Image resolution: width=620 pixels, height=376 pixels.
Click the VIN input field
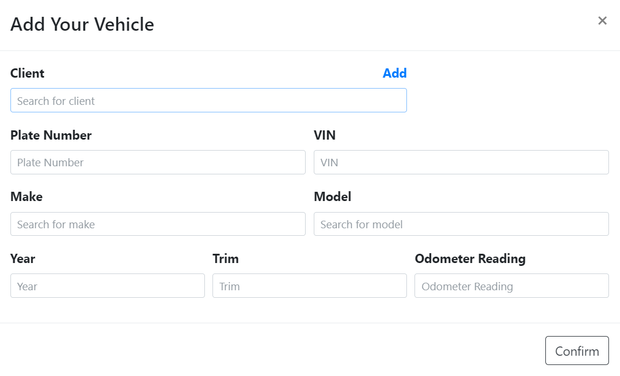461,162
